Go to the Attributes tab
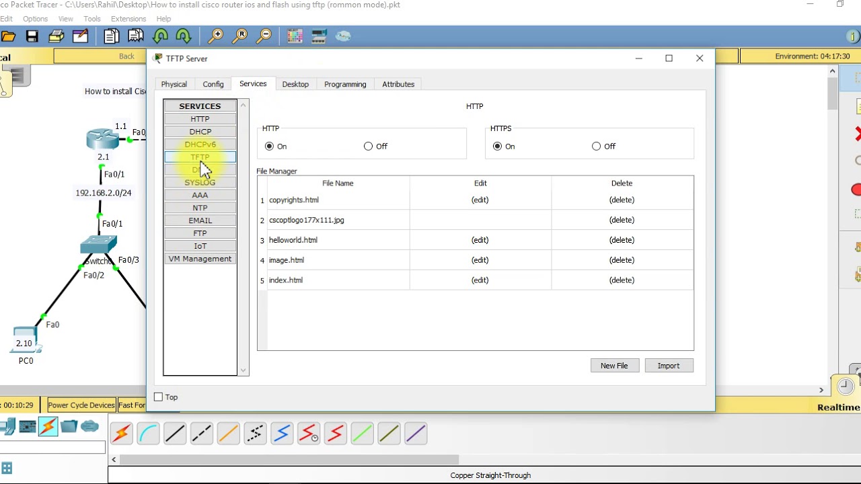Viewport: 861px width, 484px height. pyautogui.click(x=398, y=84)
